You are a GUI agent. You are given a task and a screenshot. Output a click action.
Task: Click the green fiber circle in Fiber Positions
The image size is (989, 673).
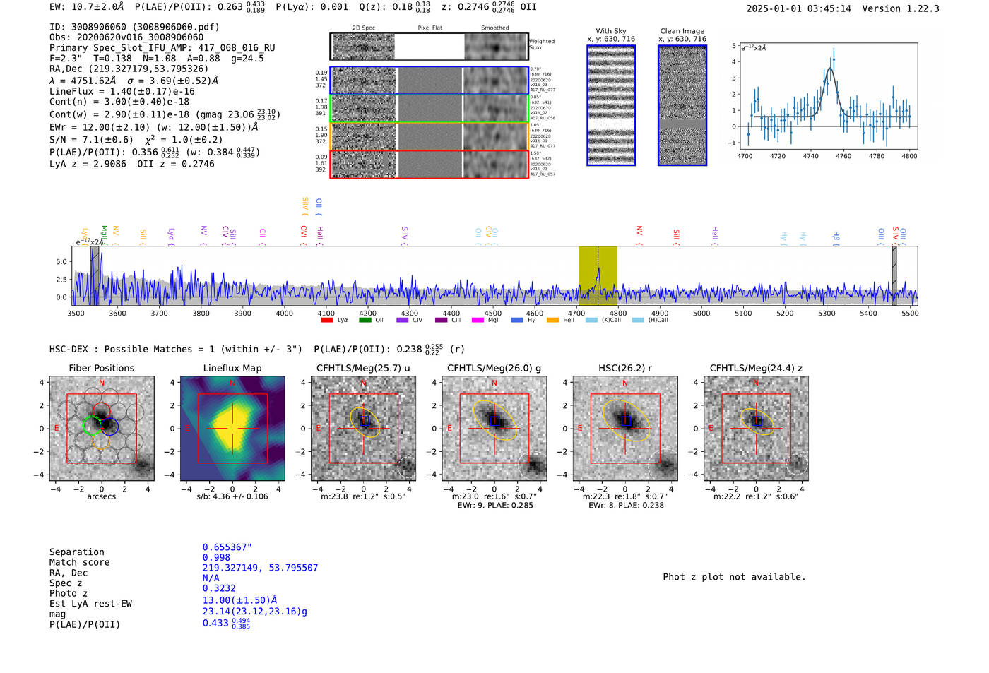(x=92, y=425)
